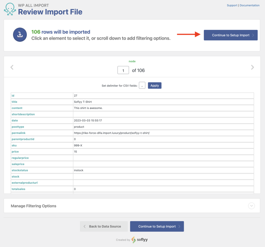The width and height of the screenshot is (265, 247).
Task: Click the record number input box
Action: pyautogui.click(x=123, y=70)
